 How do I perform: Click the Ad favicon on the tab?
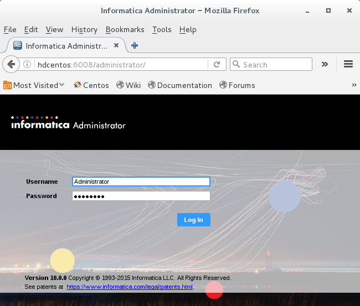[18, 45]
